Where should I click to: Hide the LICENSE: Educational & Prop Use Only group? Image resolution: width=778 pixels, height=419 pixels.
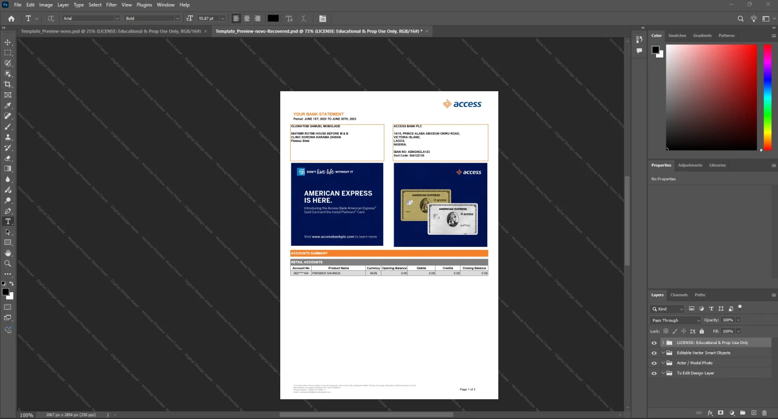click(654, 343)
